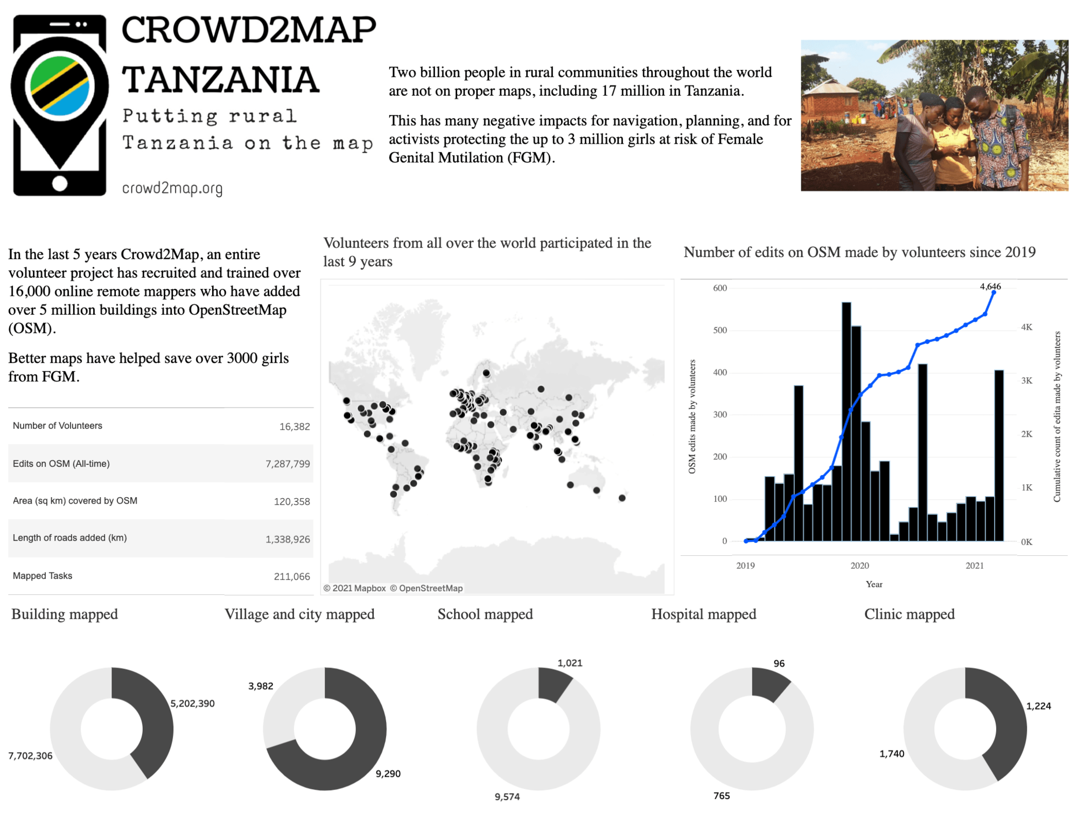Screen dimensions: 1077x836
Task: Select the 1,740 clinic label
Action: 892,754
